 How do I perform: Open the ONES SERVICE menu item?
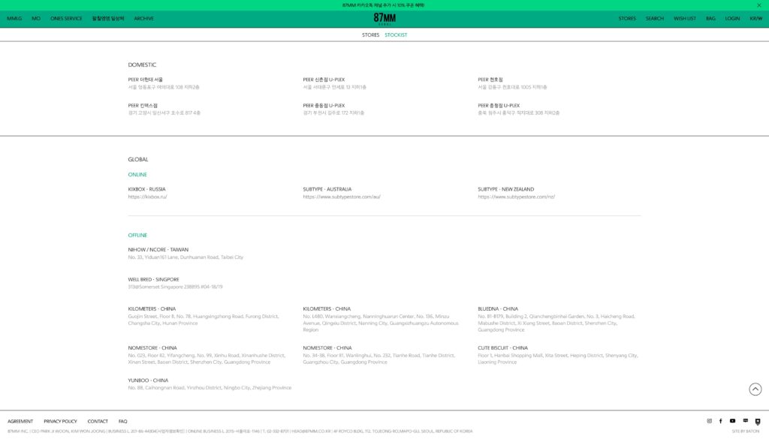pyautogui.click(x=66, y=19)
